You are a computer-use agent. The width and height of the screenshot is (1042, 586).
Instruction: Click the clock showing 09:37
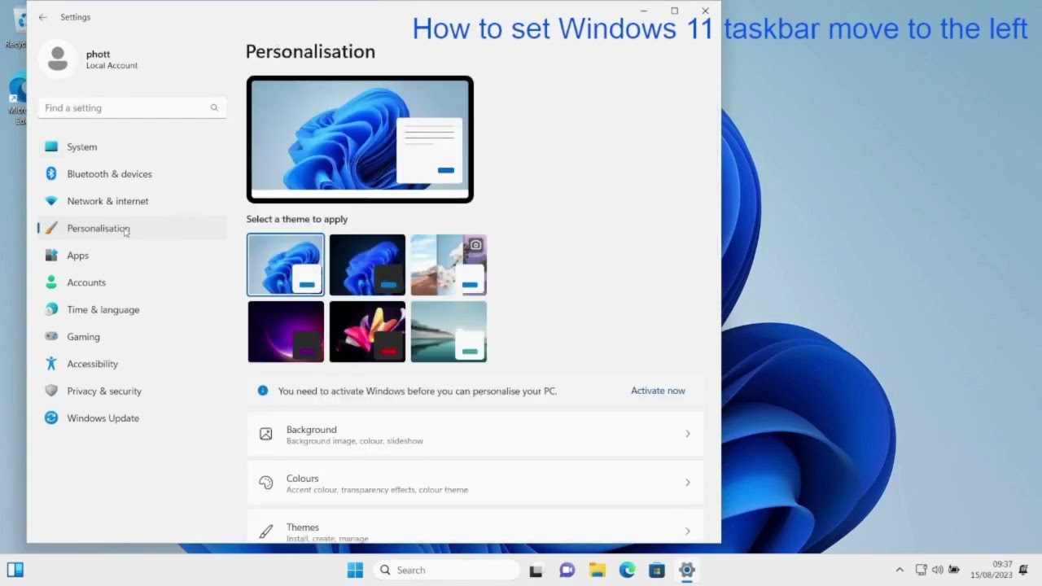[1002, 564]
